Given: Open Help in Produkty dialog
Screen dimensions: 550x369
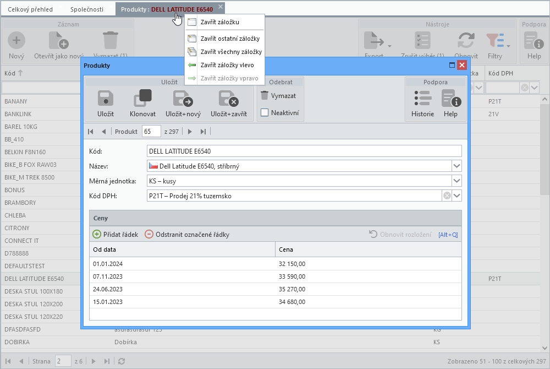Looking at the screenshot, I should [451, 103].
